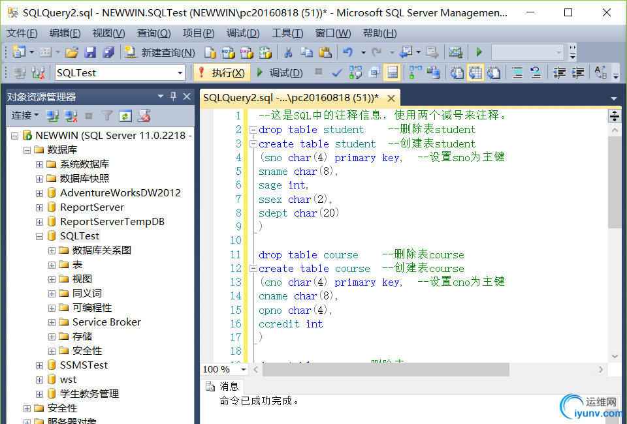Open the File menu (文件)
Screen dimensions: 627x424
coord(22,33)
